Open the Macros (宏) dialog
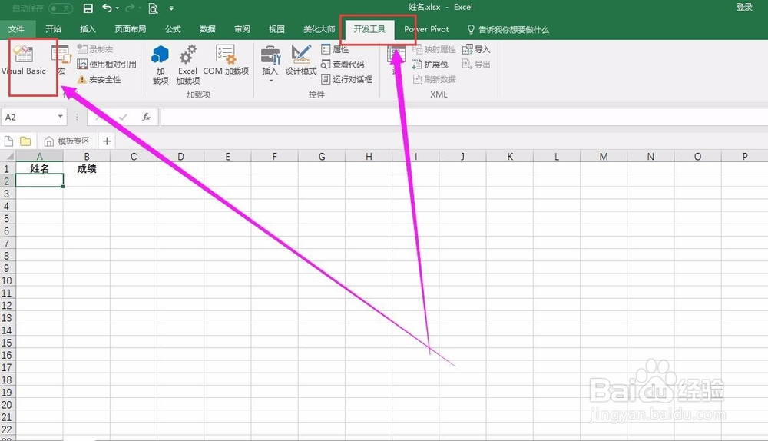The image size is (768, 441). click(x=61, y=60)
